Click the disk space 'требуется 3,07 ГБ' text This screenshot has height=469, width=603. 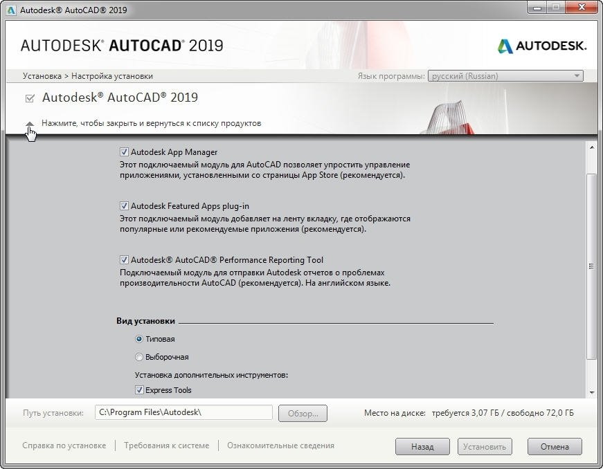coord(465,413)
